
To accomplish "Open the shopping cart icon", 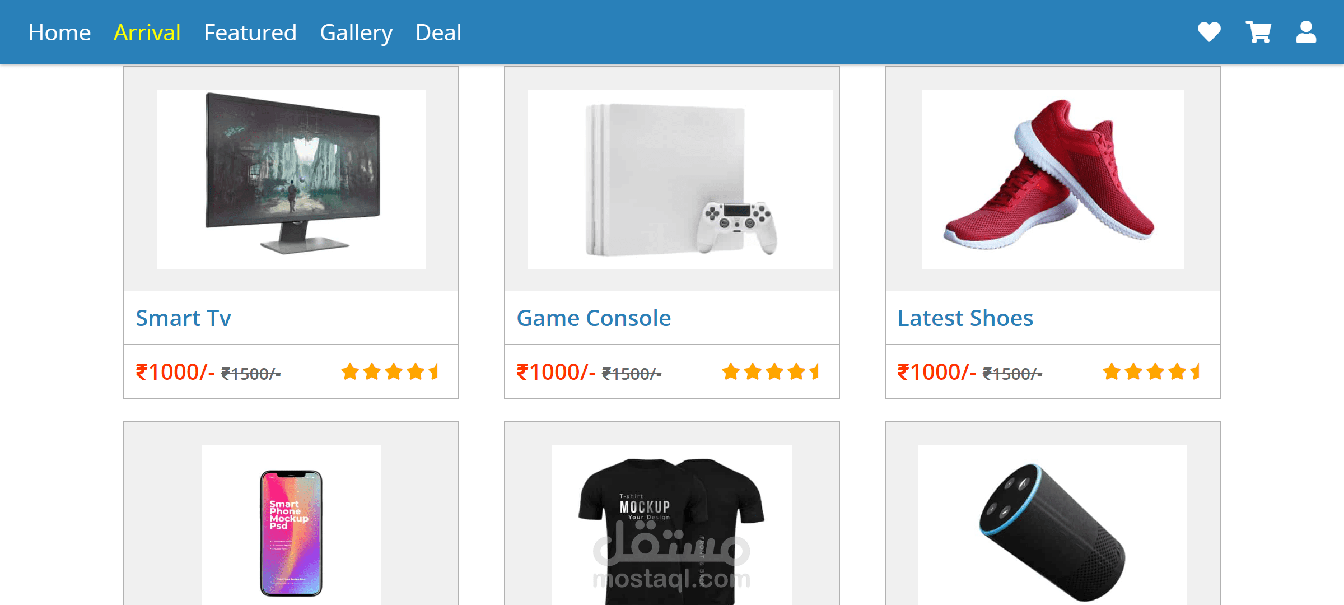I will pos(1258,32).
